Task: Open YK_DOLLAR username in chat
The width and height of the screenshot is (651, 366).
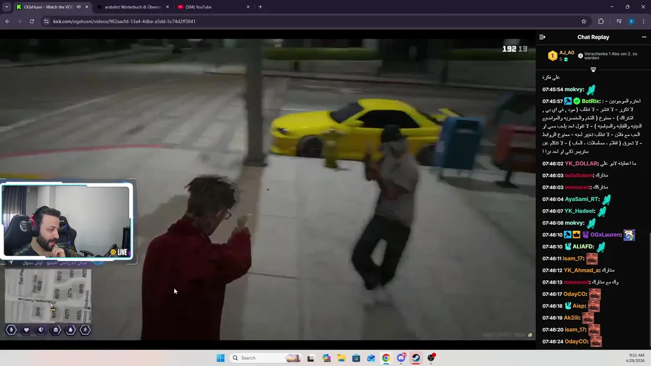Action: (581, 164)
